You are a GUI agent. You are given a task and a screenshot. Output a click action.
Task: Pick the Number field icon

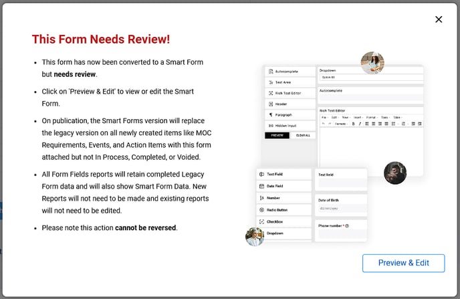point(261,198)
